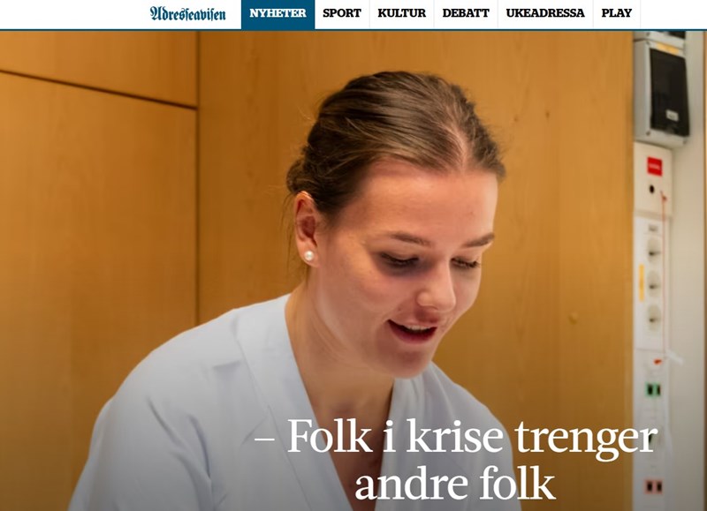This screenshot has width=707, height=511.
Task: Open the article headline 'Folk i krise trenger'
Action: coord(455,438)
